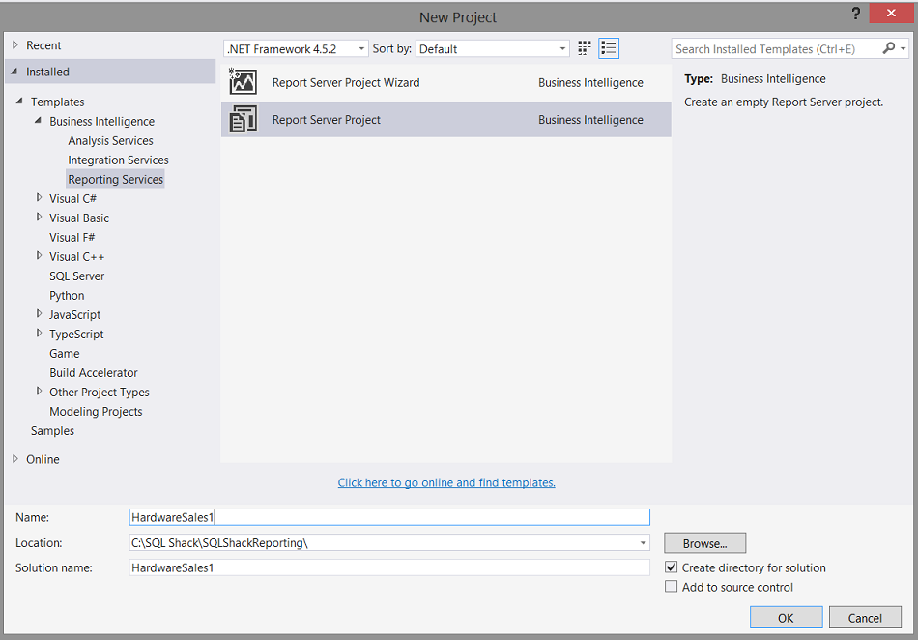This screenshot has width=918, height=640.
Task: Expand the TypeScript node
Action: pos(40,334)
